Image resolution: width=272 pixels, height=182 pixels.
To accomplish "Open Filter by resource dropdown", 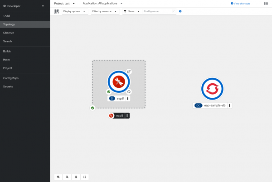I will pos(104,11).
